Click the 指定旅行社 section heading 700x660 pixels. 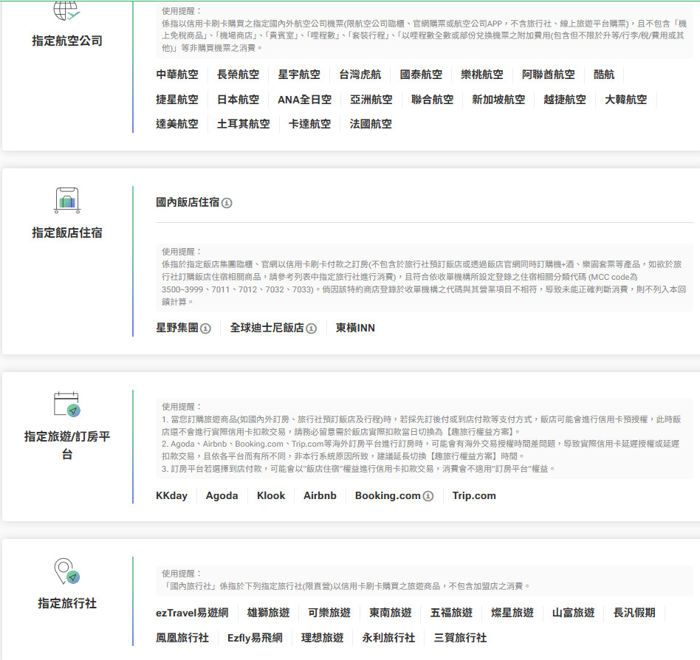click(x=67, y=603)
